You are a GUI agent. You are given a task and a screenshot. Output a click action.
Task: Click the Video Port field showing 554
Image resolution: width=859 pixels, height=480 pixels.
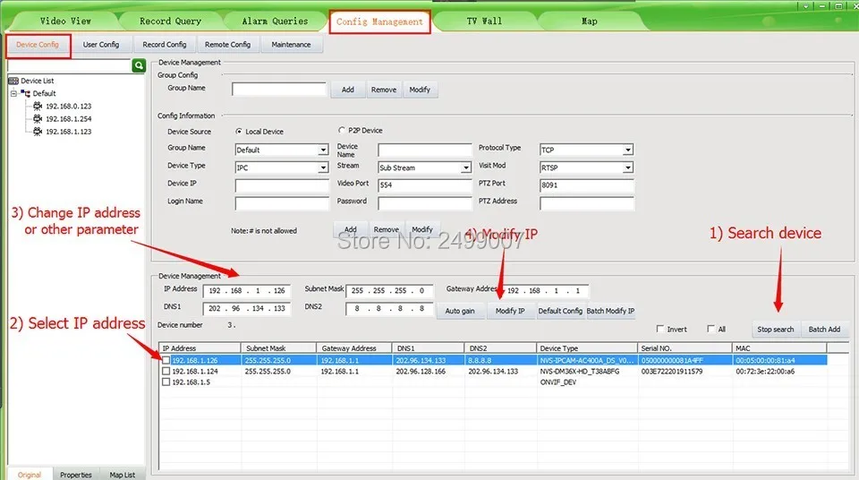pos(424,185)
